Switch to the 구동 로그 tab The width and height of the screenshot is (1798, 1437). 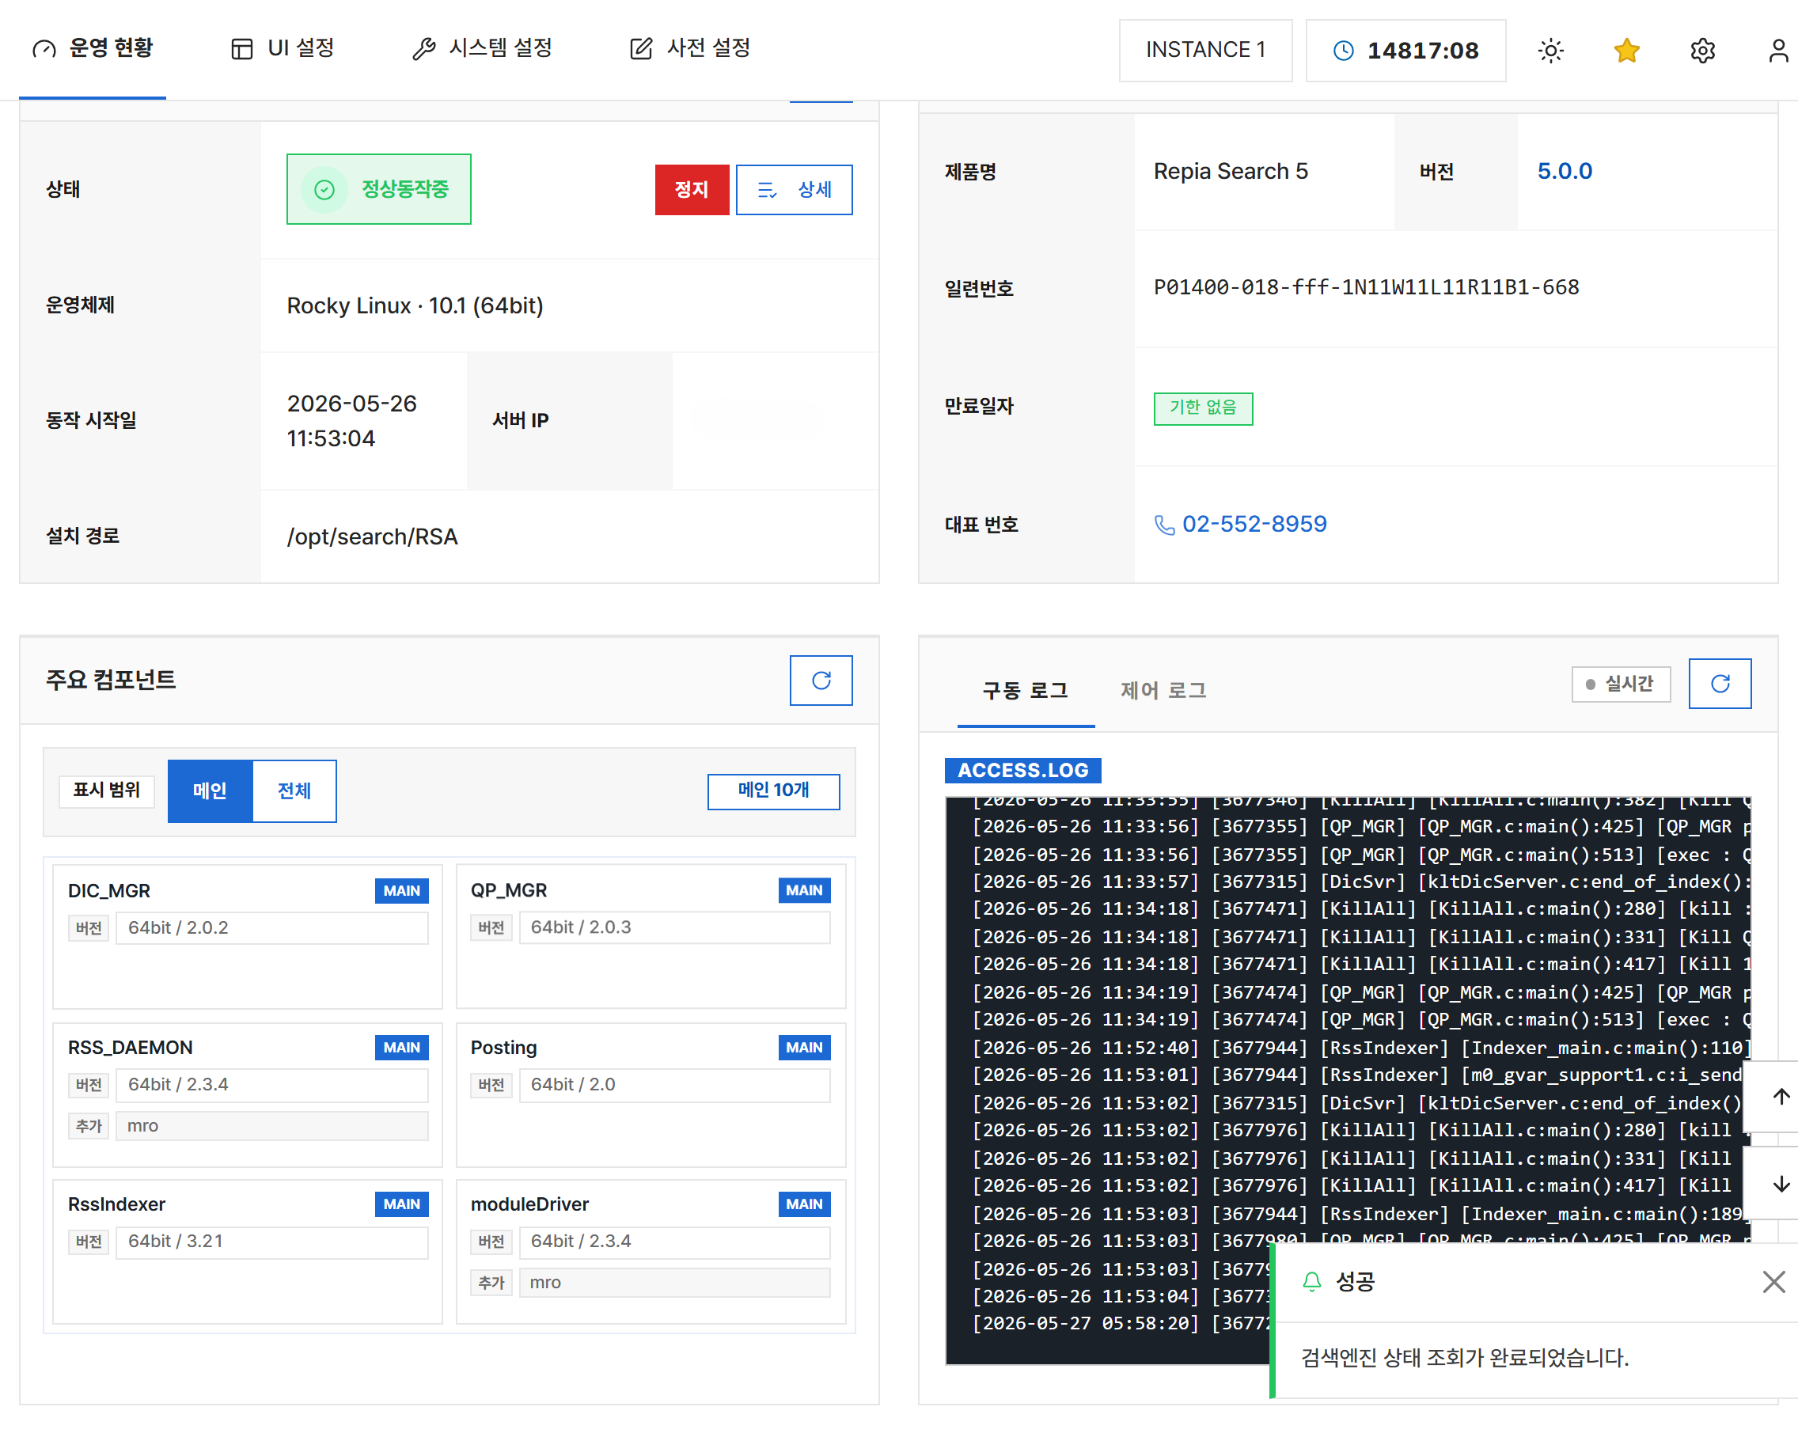point(1025,691)
